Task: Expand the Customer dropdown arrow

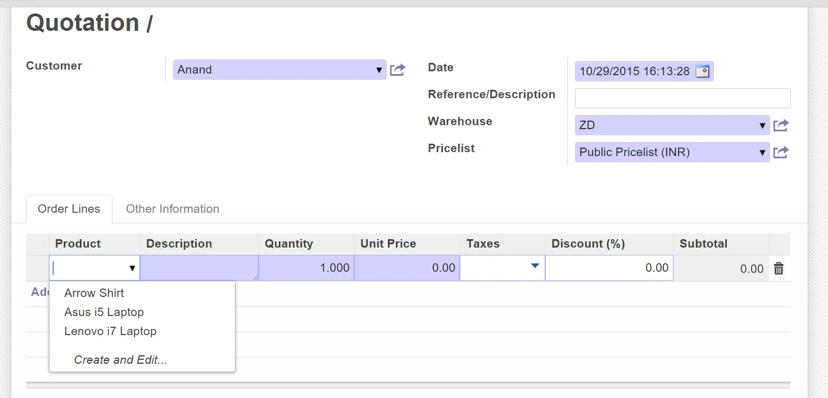Action: tap(379, 70)
